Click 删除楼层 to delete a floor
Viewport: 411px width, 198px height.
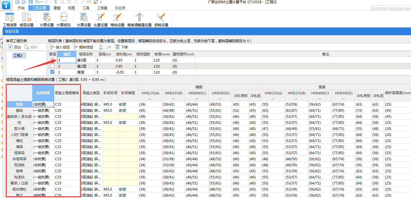(x=83, y=47)
